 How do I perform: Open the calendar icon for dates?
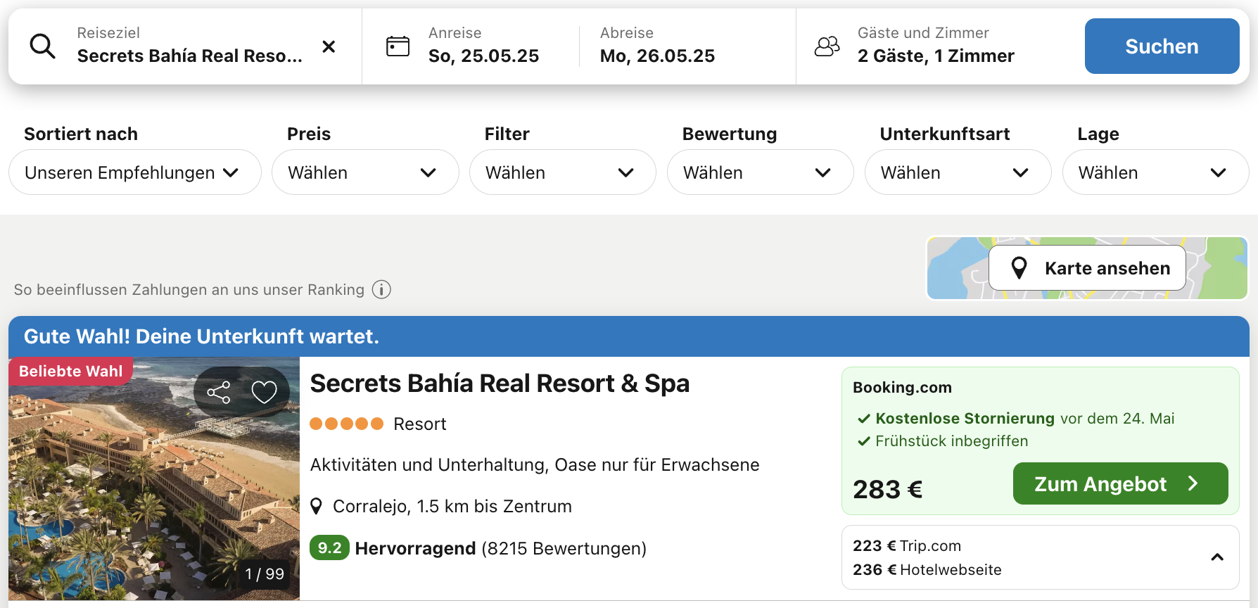tap(398, 46)
